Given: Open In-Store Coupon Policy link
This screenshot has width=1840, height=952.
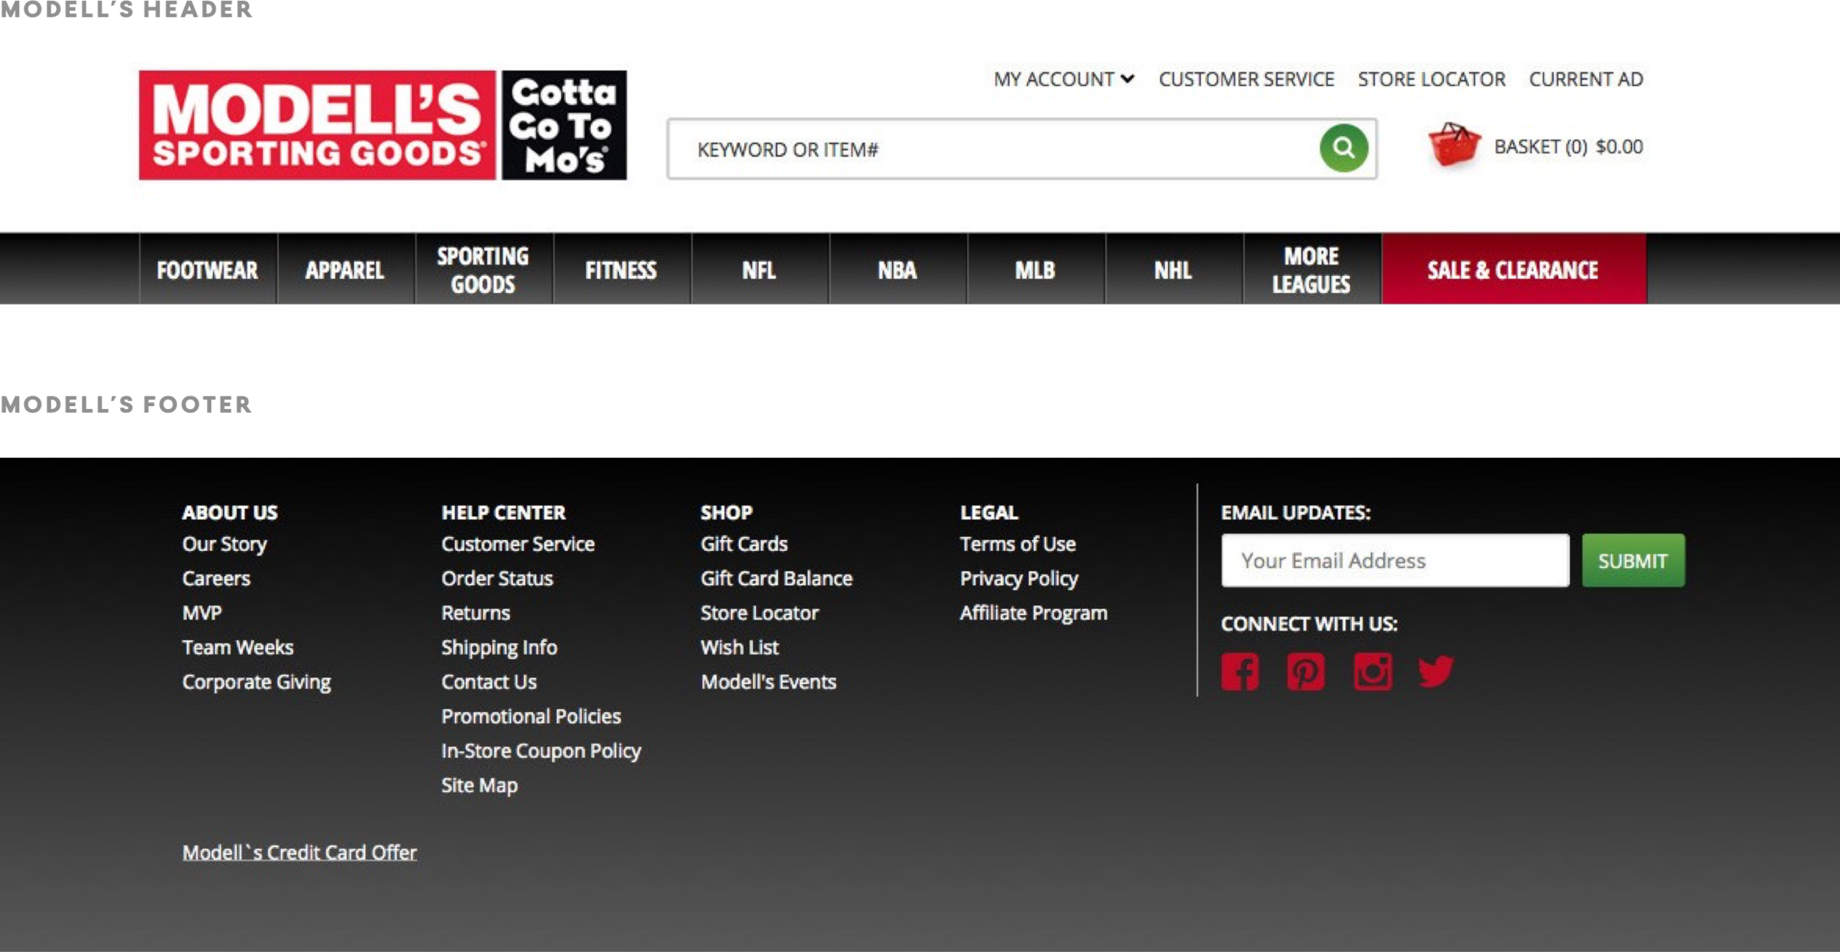Looking at the screenshot, I should coord(541,751).
